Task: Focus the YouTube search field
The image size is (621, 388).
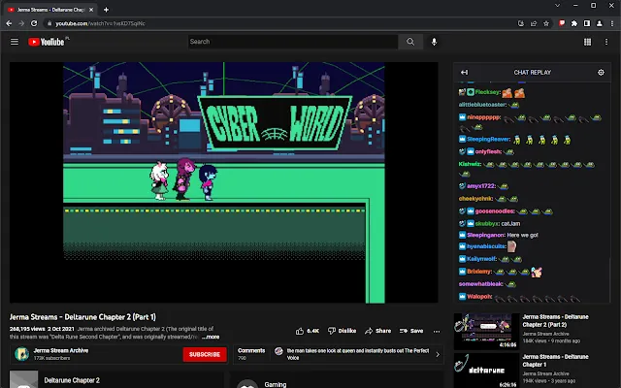Action: (293, 42)
